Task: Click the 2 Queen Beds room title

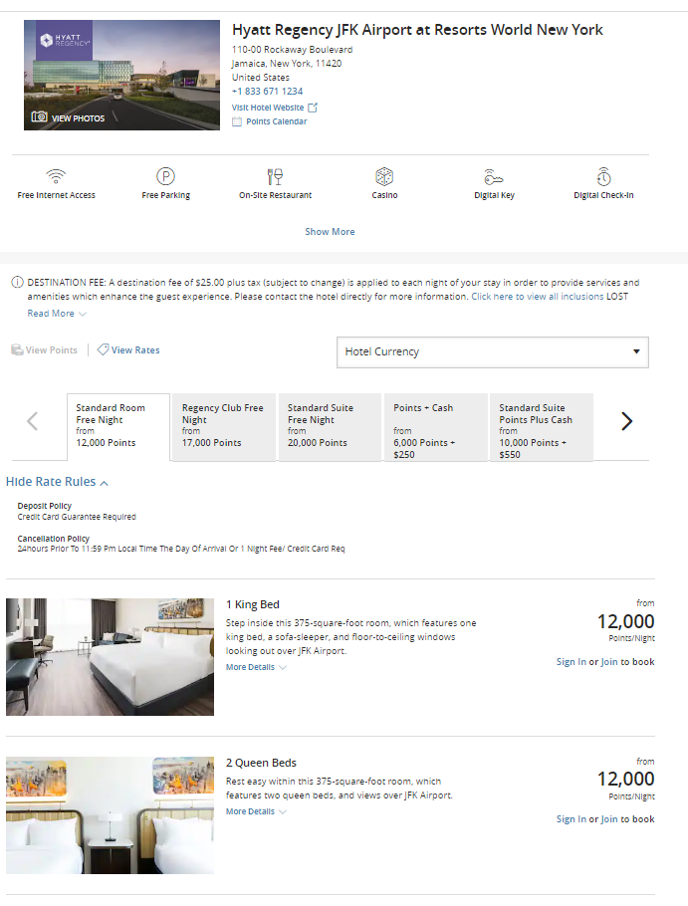Action: tap(261, 763)
